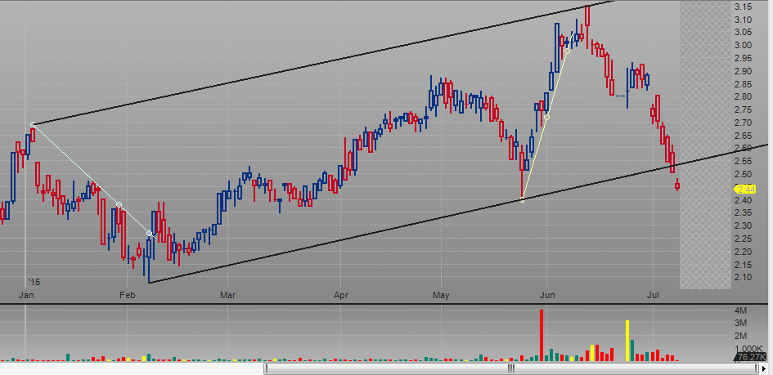The height and width of the screenshot is (375, 773).
Task: Select the trendline anchor at the January high
Action: (33, 124)
